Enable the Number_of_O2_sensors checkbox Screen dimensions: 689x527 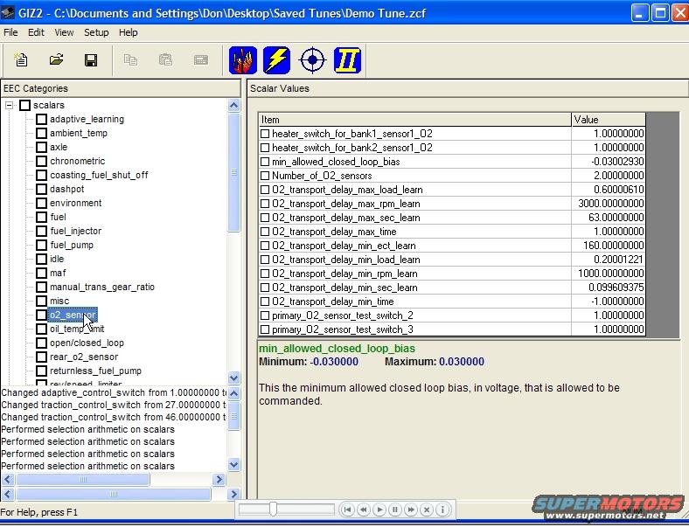[265, 176]
